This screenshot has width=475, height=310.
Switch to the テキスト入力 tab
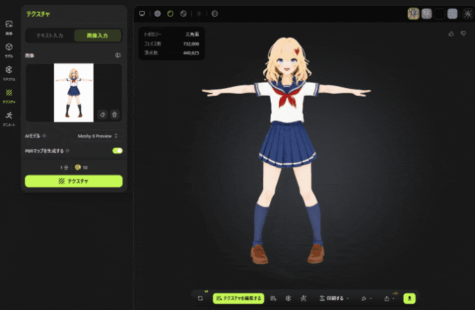click(49, 36)
